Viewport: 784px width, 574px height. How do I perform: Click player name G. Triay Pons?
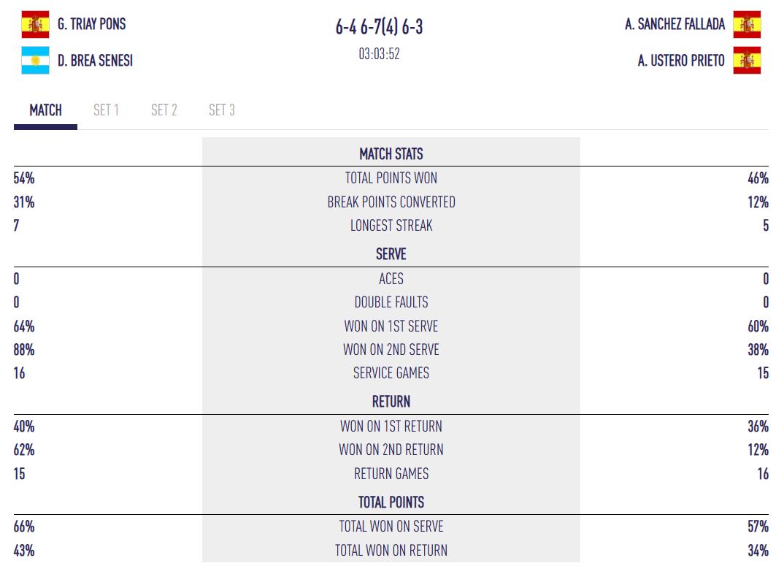[92, 24]
